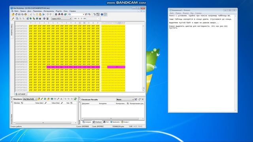Click the Member column header in Structures

(x=17, y=103)
